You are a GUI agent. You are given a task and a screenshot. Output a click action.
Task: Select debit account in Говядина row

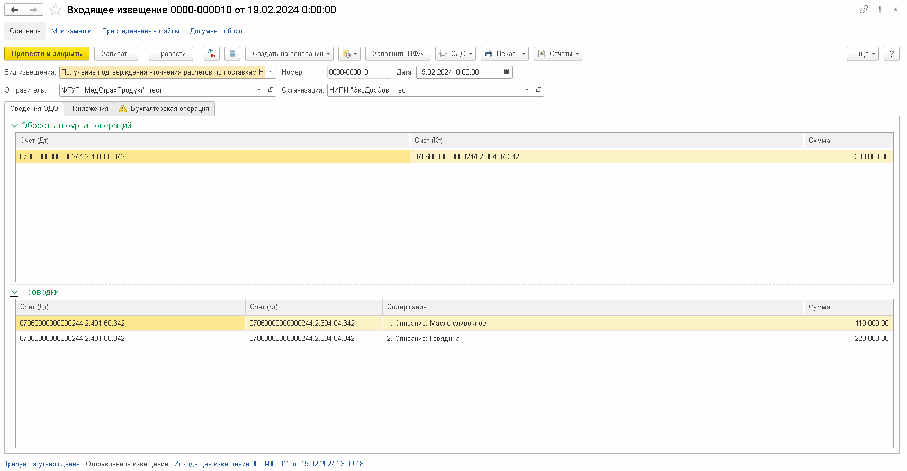[x=130, y=338]
